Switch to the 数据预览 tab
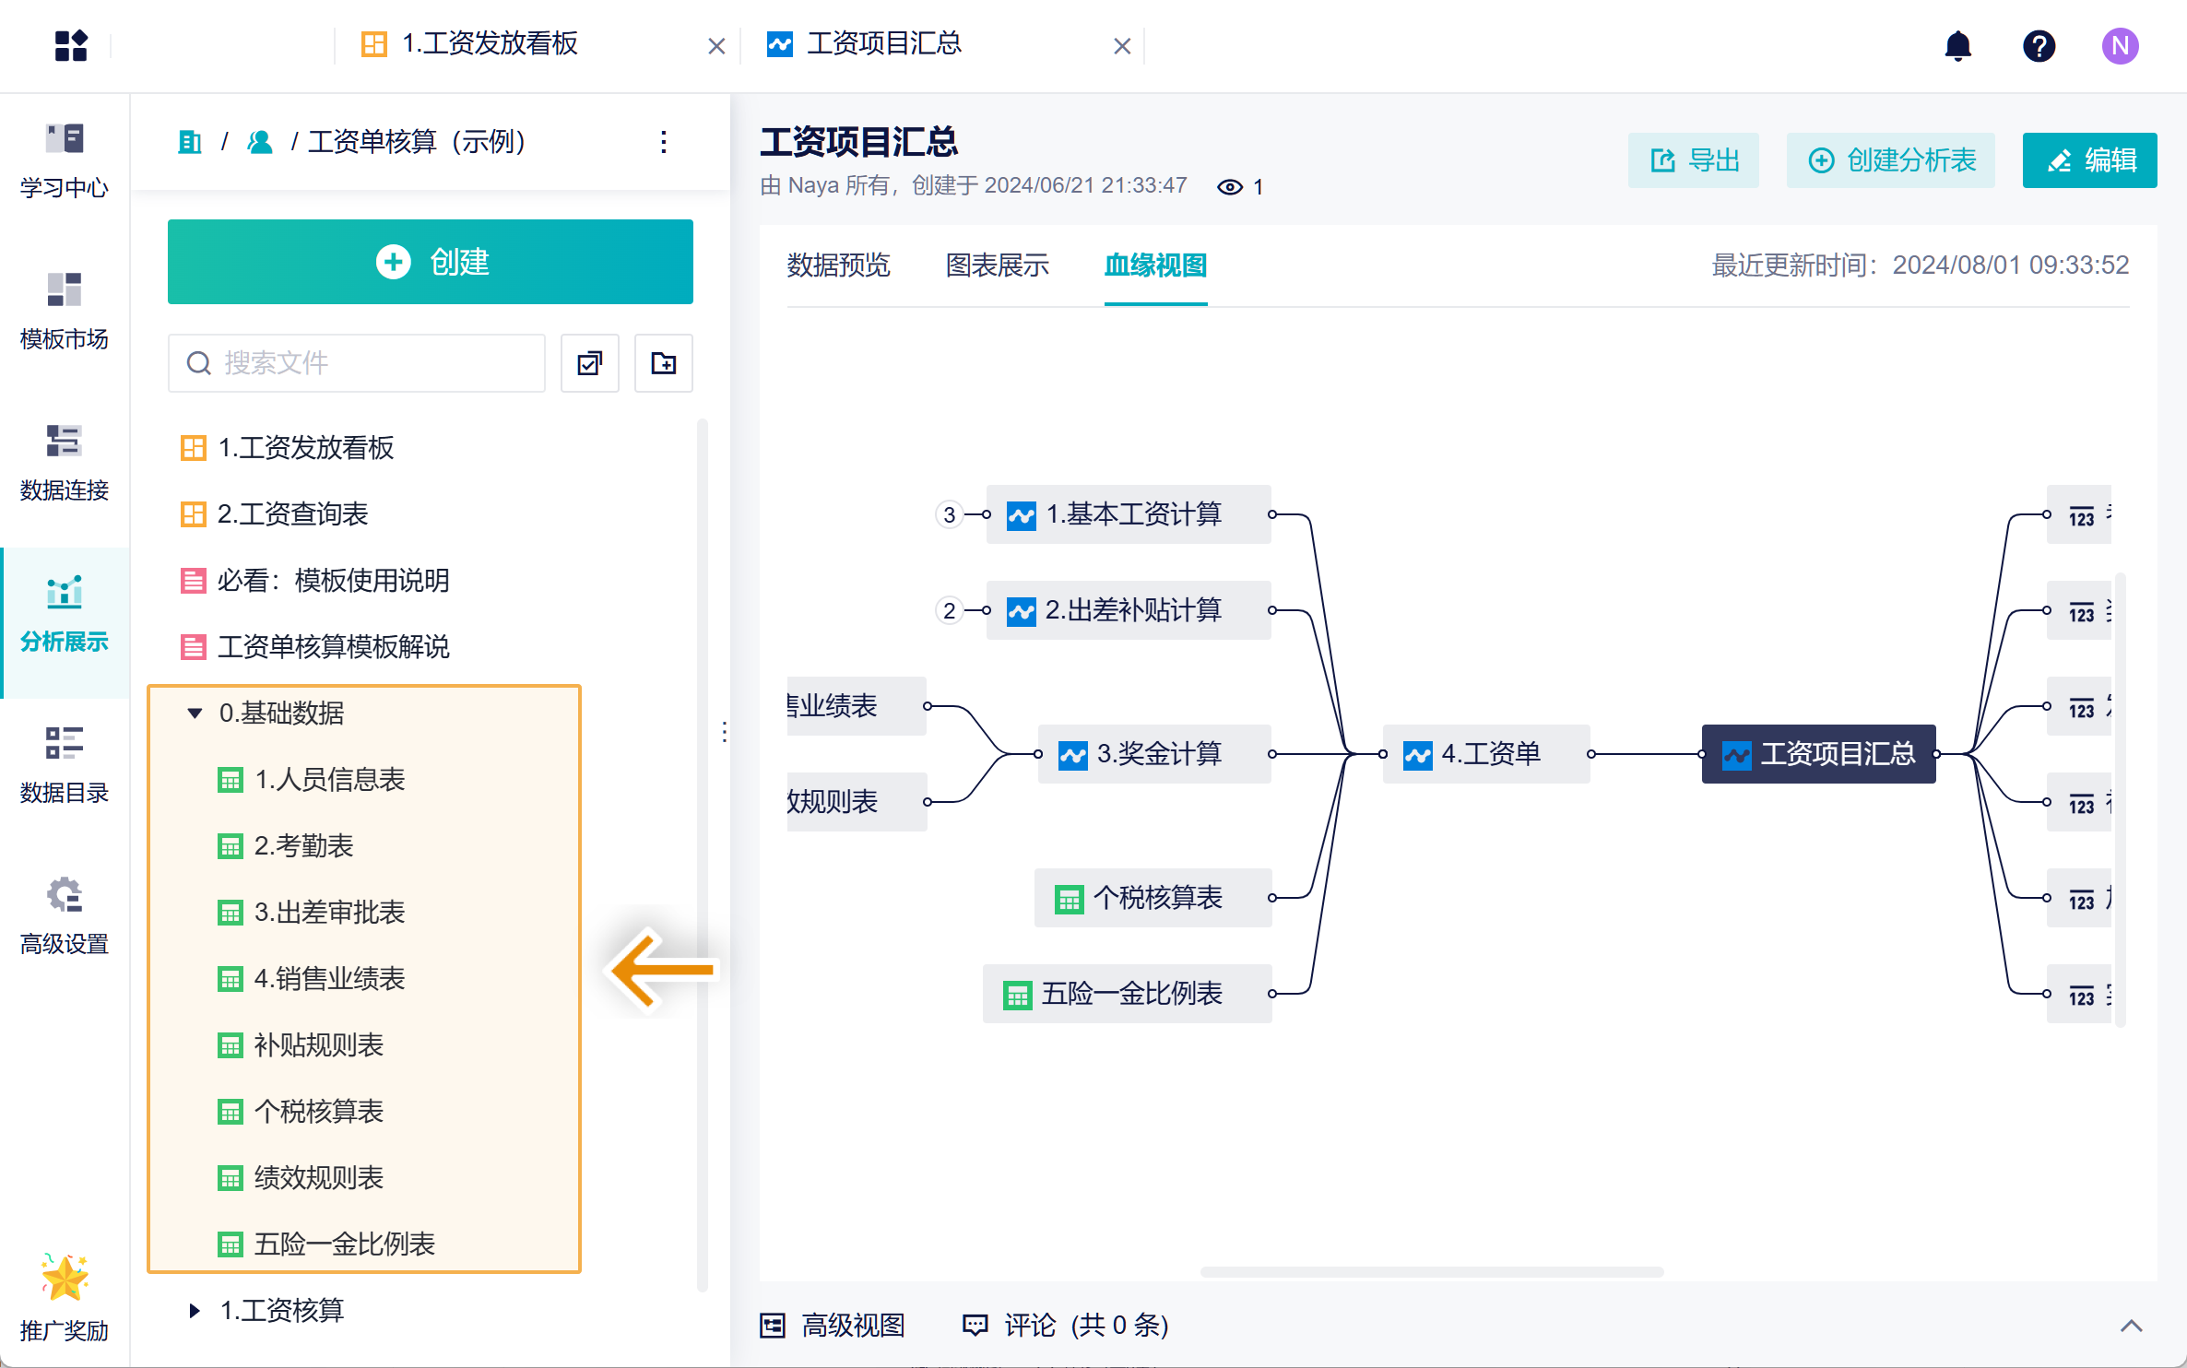This screenshot has height=1368, width=2187. tap(838, 265)
